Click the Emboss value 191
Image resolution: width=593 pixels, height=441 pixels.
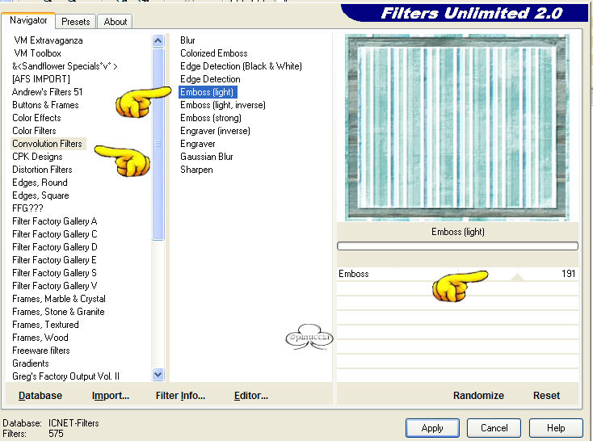pos(568,274)
